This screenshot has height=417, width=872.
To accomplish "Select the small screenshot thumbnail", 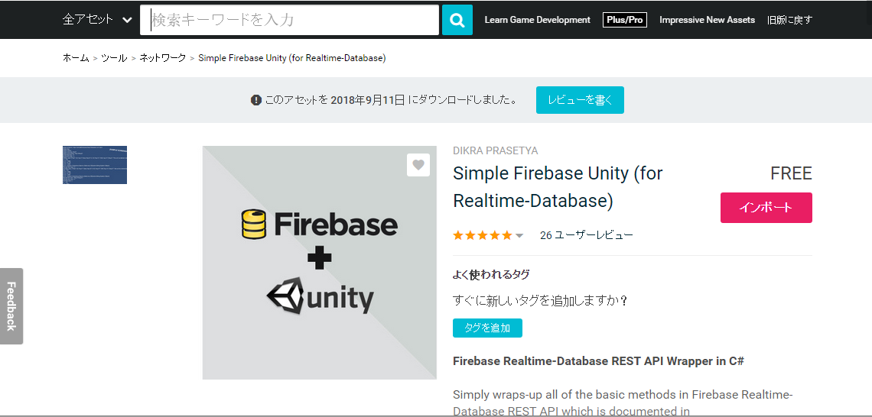I will [x=95, y=165].
